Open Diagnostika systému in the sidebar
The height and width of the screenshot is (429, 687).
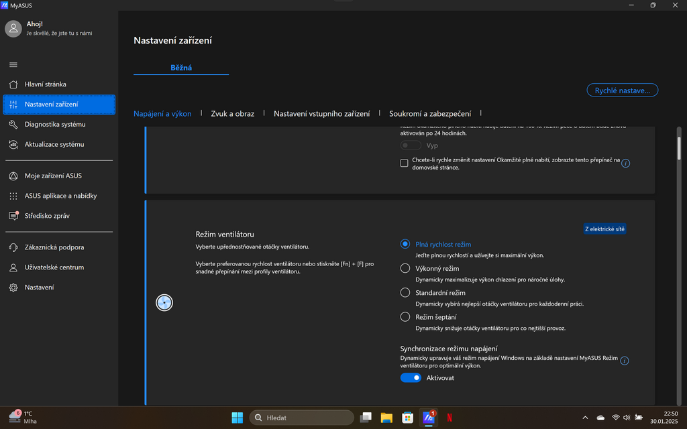coord(54,124)
